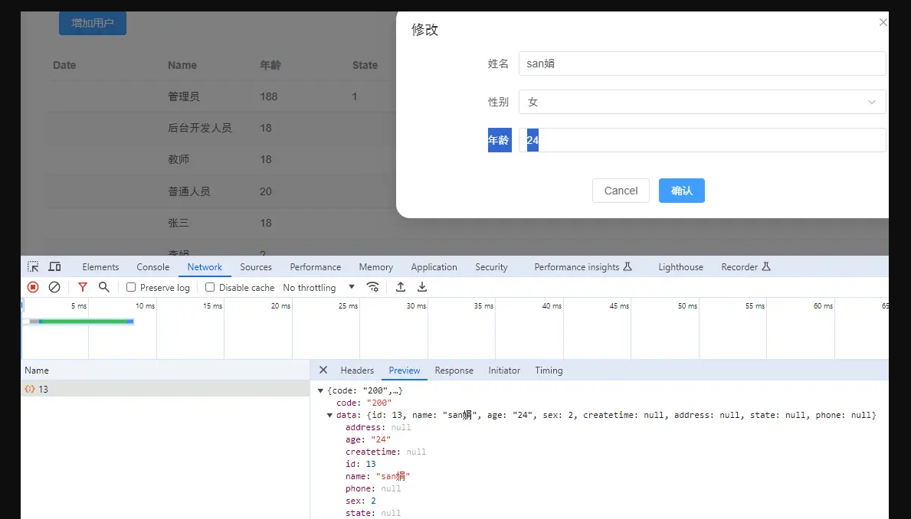Viewport: 911px width, 519px height.
Task: Open the No throttling dropdown
Action: [319, 287]
